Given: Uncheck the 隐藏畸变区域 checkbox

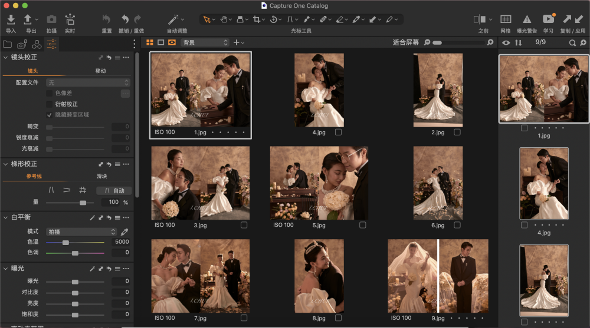Looking at the screenshot, I should [50, 115].
